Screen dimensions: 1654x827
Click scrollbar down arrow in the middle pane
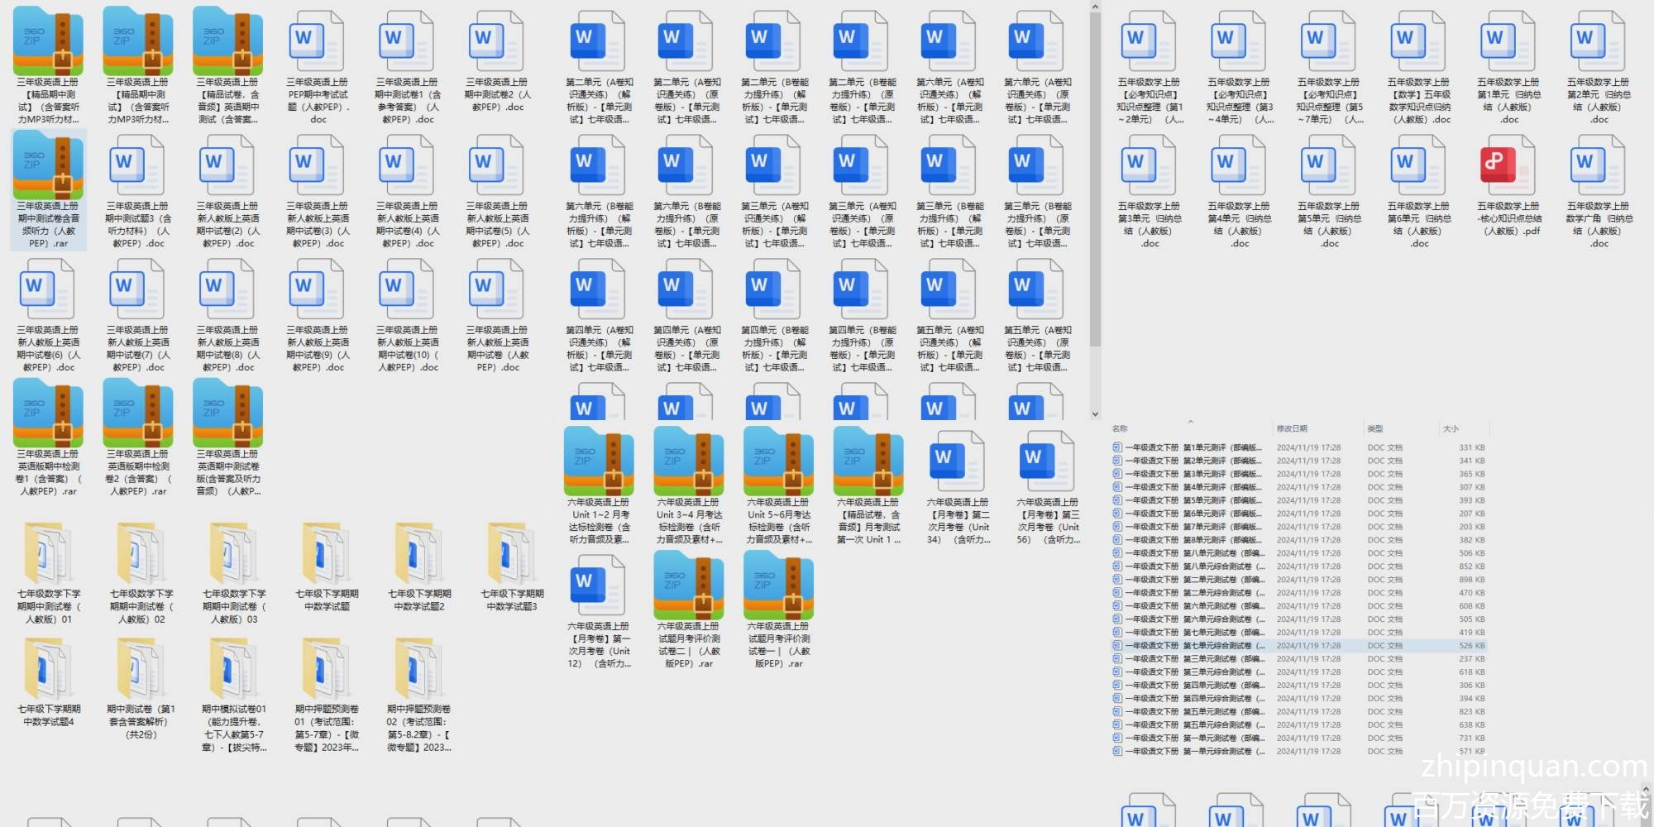(x=1095, y=414)
